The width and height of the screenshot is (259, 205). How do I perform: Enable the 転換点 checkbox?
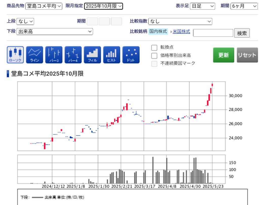154,48
